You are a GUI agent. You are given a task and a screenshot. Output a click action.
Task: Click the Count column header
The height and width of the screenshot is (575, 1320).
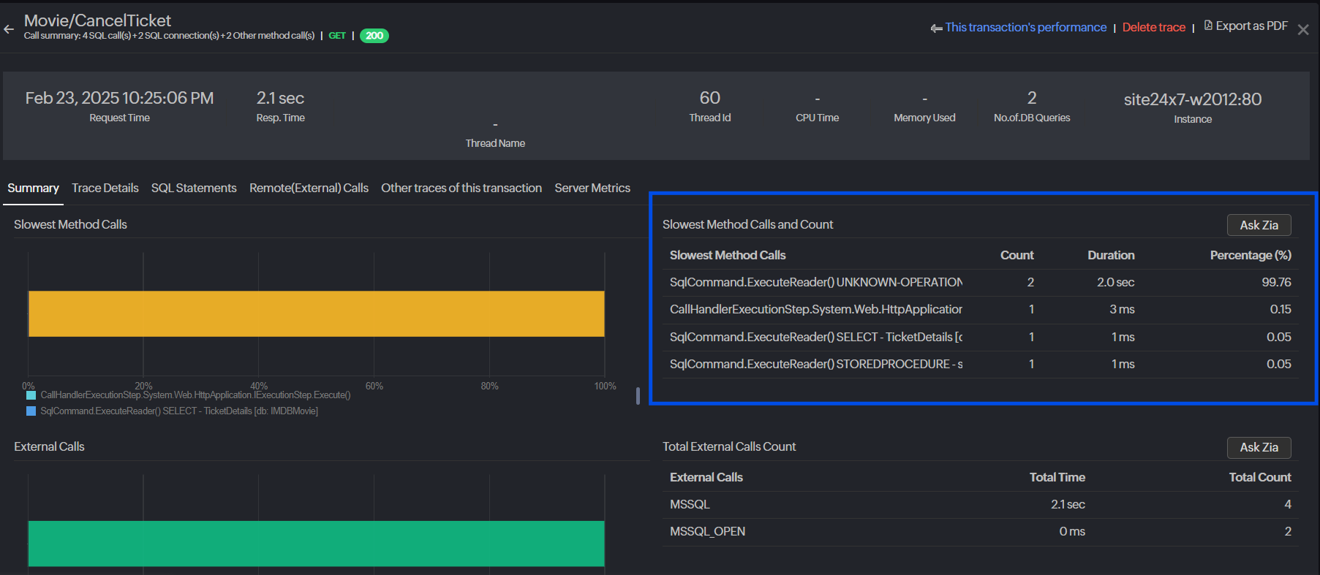coord(1017,255)
